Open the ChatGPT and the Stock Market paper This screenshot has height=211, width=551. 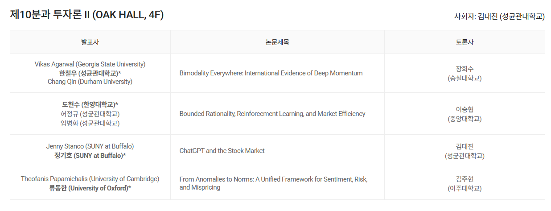(x=222, y=151)
